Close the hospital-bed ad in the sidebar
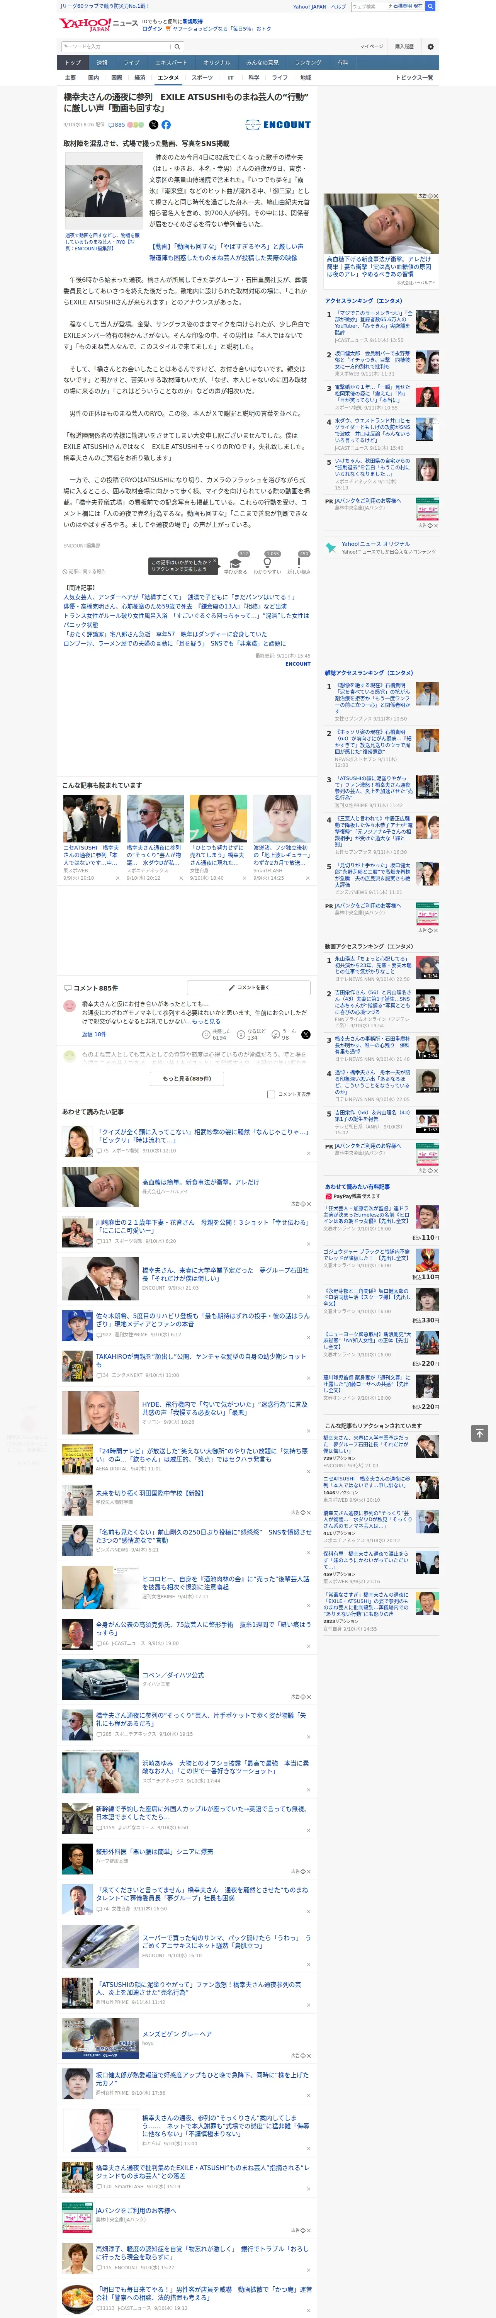496x2318 pixels. click(436, 196)
